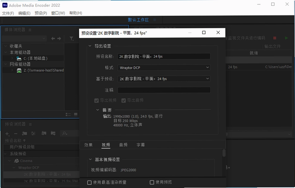Export presets icon in Preset Browser
295x188 pixels.
pos(53,133)
